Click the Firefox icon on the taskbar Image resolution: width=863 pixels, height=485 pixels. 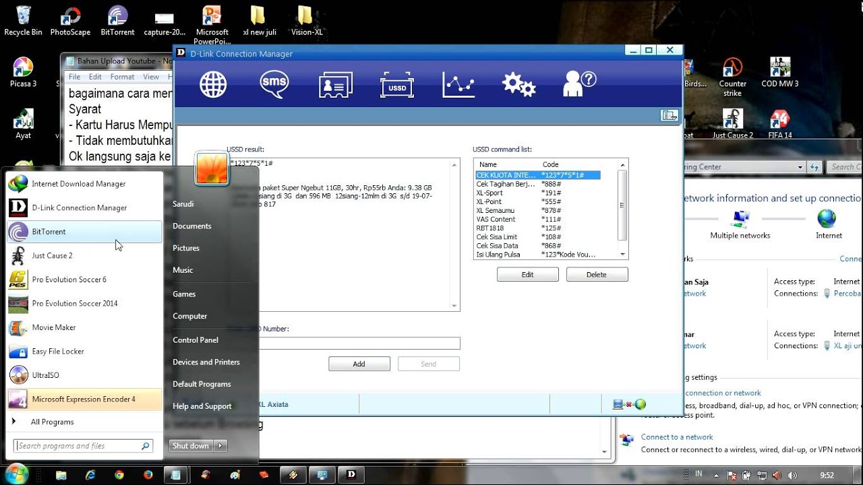[x=148, y=475]
